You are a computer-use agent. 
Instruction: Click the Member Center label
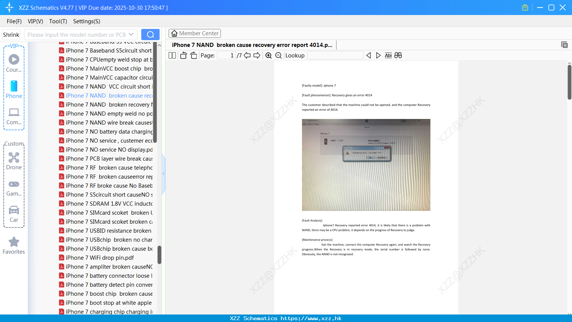pyautogui.click(x=199, y=33)
